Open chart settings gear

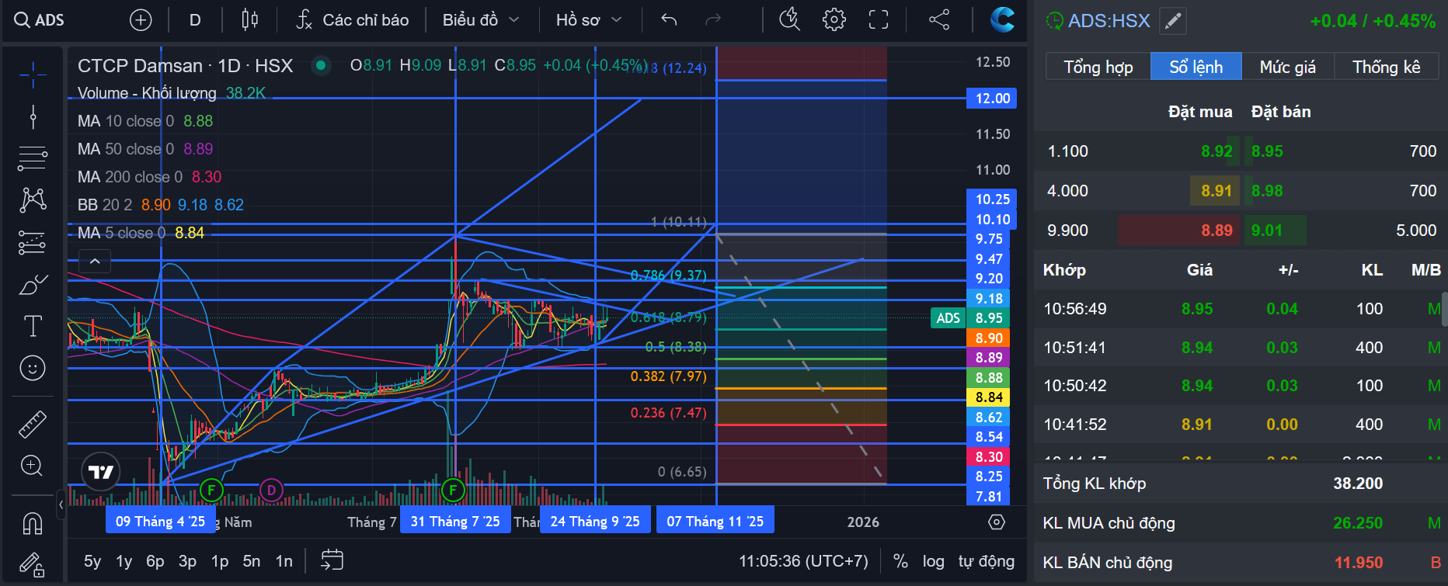click(x=834, y=19)
